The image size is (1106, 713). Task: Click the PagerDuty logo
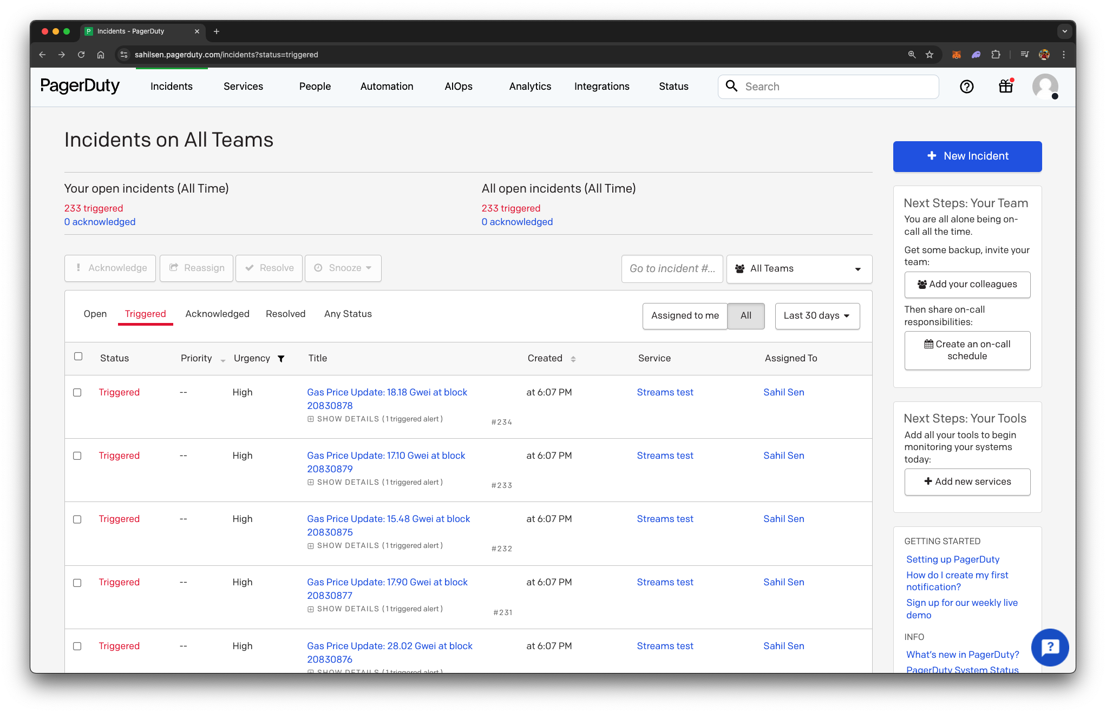pos(80,87)
